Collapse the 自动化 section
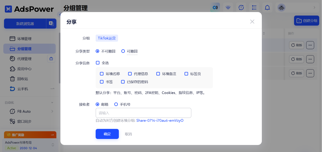 (x=52, y=103)
